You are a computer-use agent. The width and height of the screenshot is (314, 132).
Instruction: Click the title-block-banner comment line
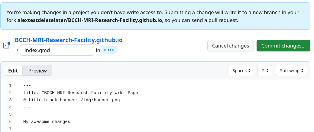tap(71, 100)
